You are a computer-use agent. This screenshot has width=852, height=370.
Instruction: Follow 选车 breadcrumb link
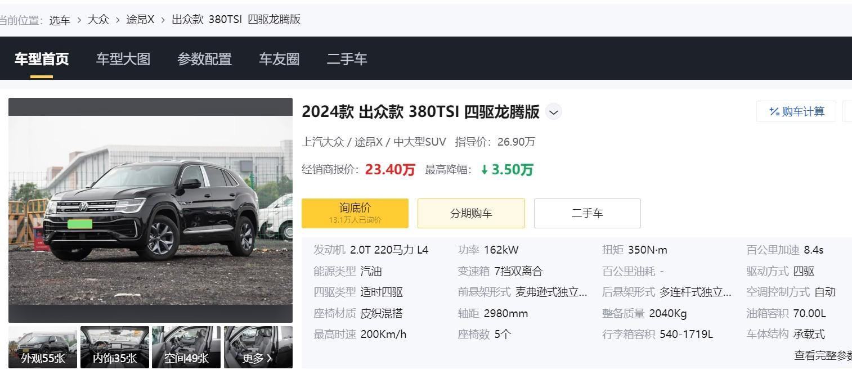[x=60, y=20]
